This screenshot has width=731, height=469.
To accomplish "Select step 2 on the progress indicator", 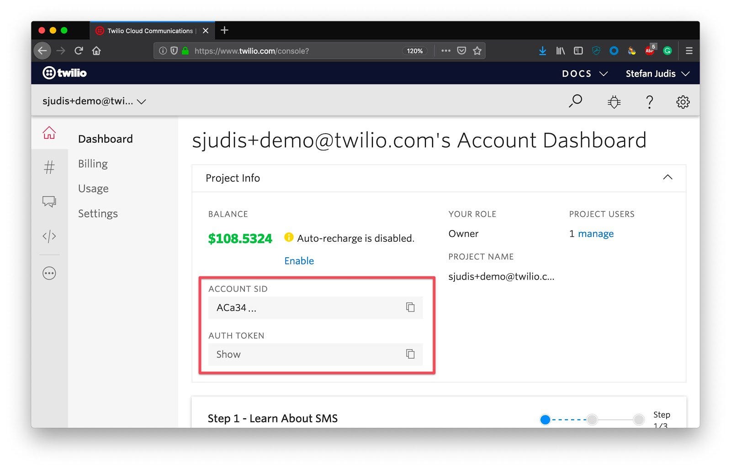I will (x=592, y=419).
